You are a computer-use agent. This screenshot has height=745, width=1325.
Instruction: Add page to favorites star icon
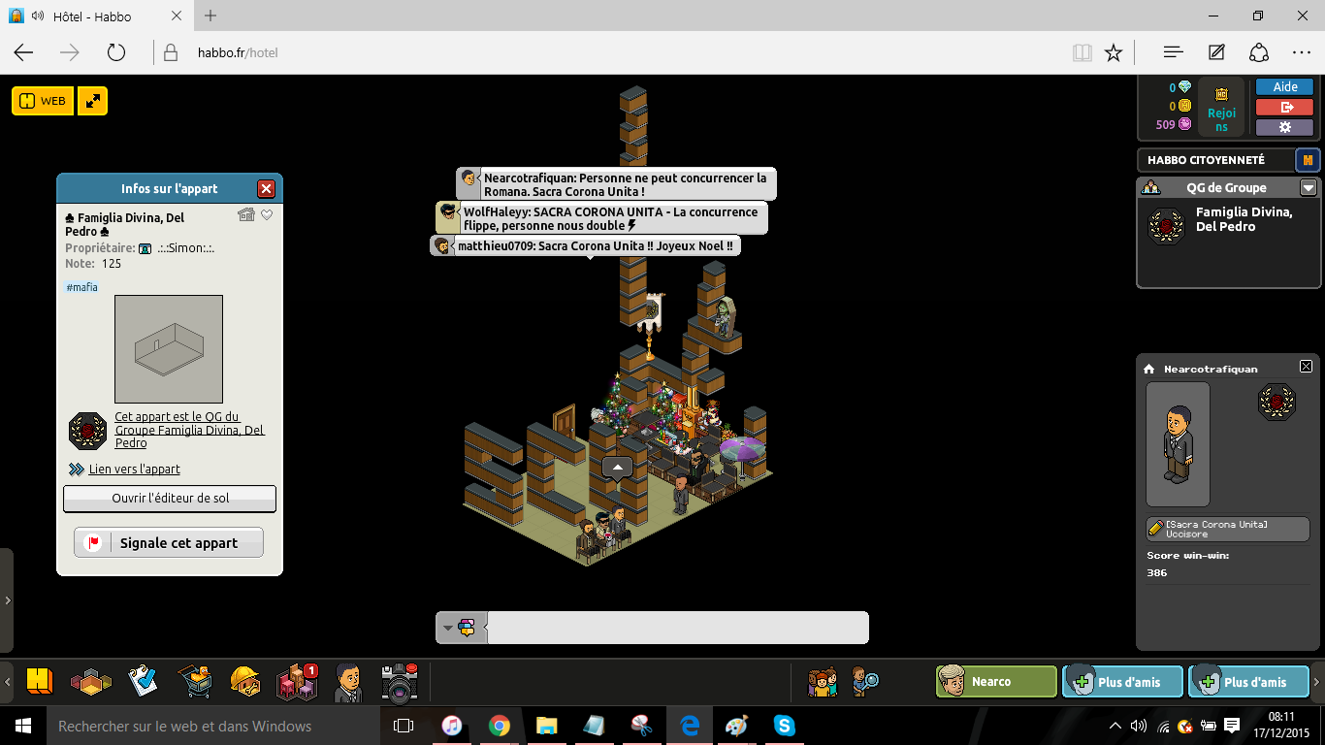(x=1114, y=52)
